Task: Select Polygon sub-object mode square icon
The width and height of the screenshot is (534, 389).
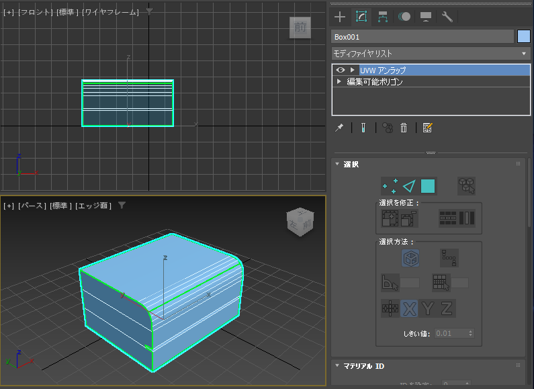Action: tap(428, 186)
